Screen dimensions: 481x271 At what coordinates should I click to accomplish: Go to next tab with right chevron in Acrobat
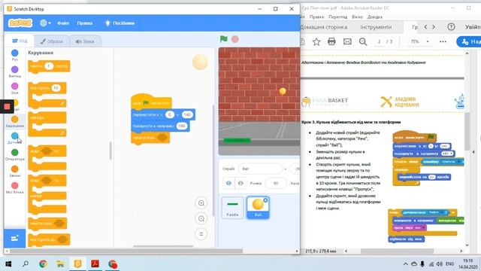434,27
